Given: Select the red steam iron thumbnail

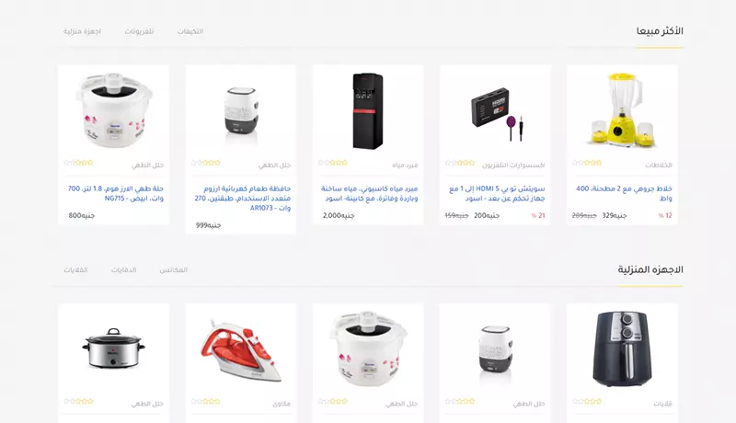Looking at the screenshot, I should [x=240, y=349].
